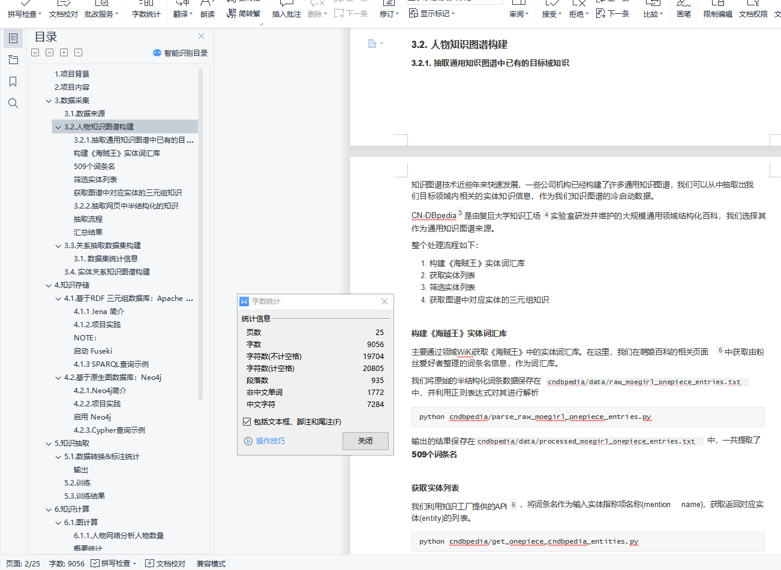Collapse the 4.2.基于原生图数据库：Neo4j node
Image resolution: width=781 pixels, height=570 pixels.
(x=58, y=378)
